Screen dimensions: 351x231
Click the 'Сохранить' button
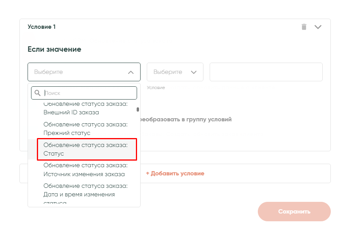point(294,212)
